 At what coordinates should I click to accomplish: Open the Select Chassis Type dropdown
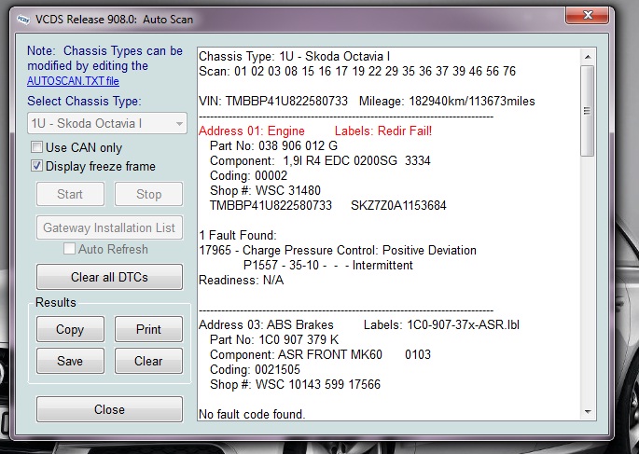click(x=107, y=123)
